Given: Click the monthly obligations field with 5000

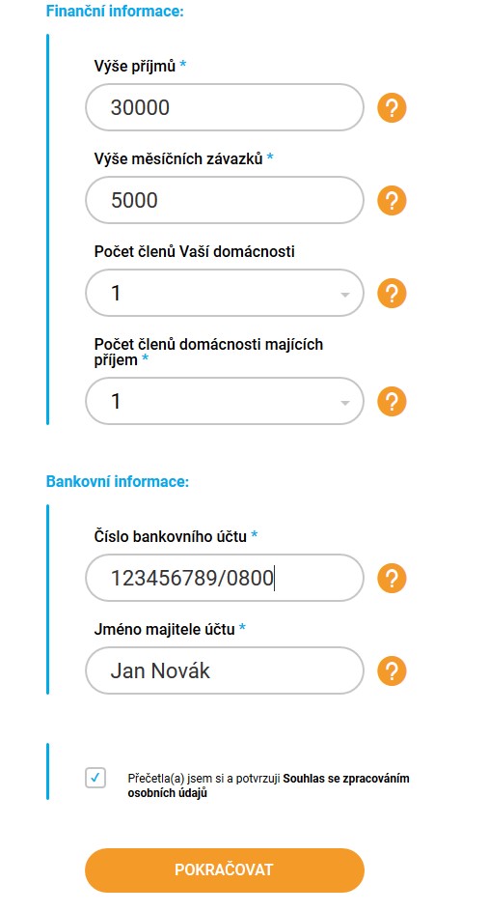Looking at the screenshot, I should pos(225,201).
